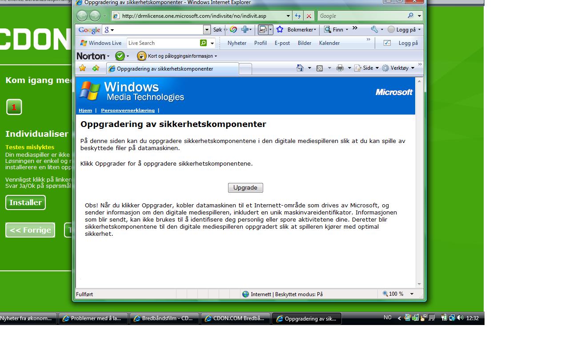Click the Norton padlock identity icon
The image size is (569, 341).
(x=142, y=56)
